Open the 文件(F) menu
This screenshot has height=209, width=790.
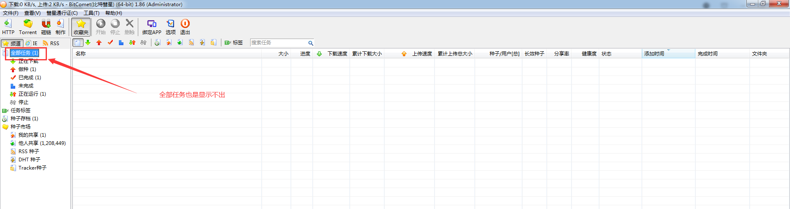tap(11, 13)
